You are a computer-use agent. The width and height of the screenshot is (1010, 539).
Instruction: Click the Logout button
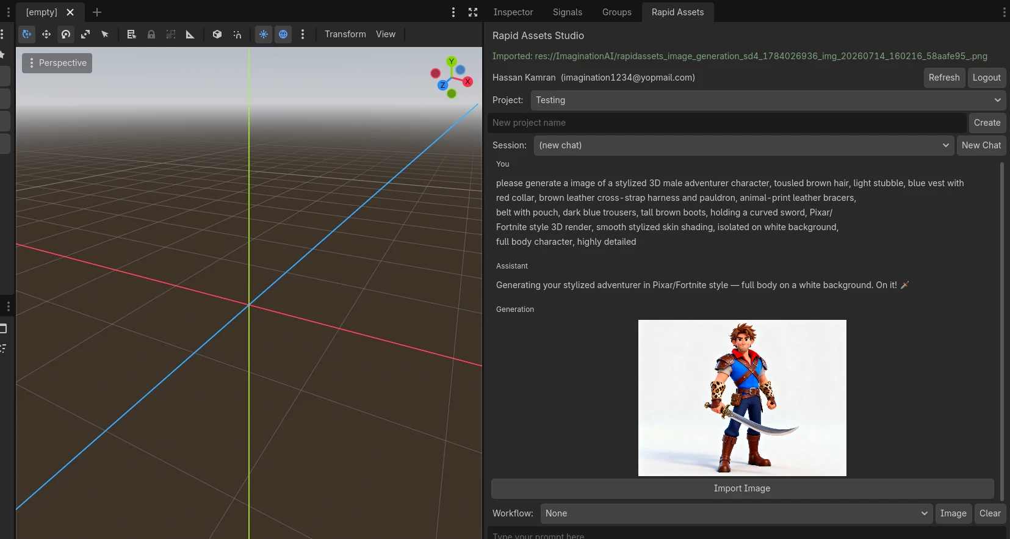coord(987,78)
